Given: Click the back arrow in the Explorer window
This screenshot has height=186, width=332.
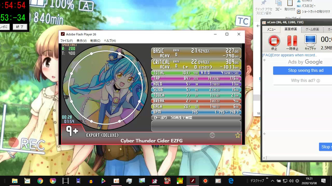Looking at the screenshot, I should tap(258, 26).
